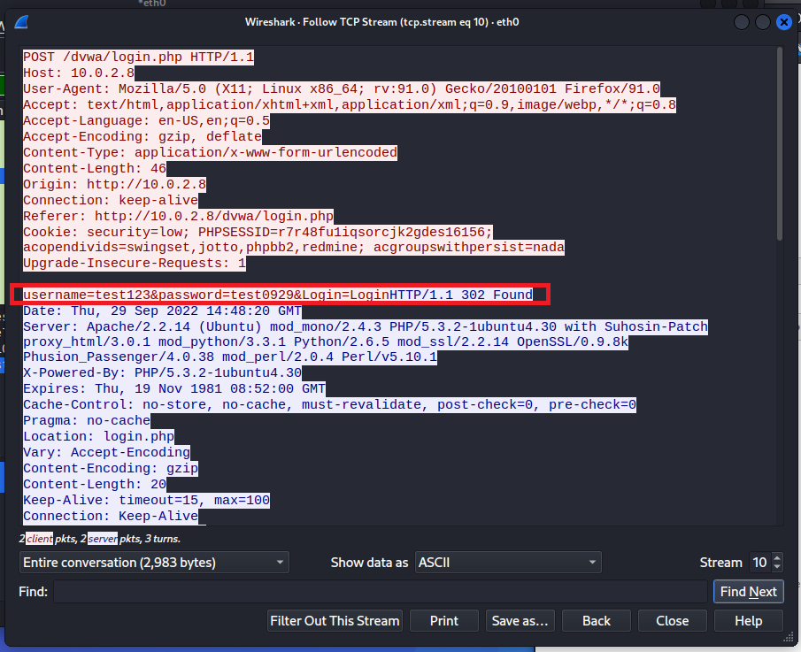
Task: Click the 'Content-Length: 20' line
Action: point(95,484)
